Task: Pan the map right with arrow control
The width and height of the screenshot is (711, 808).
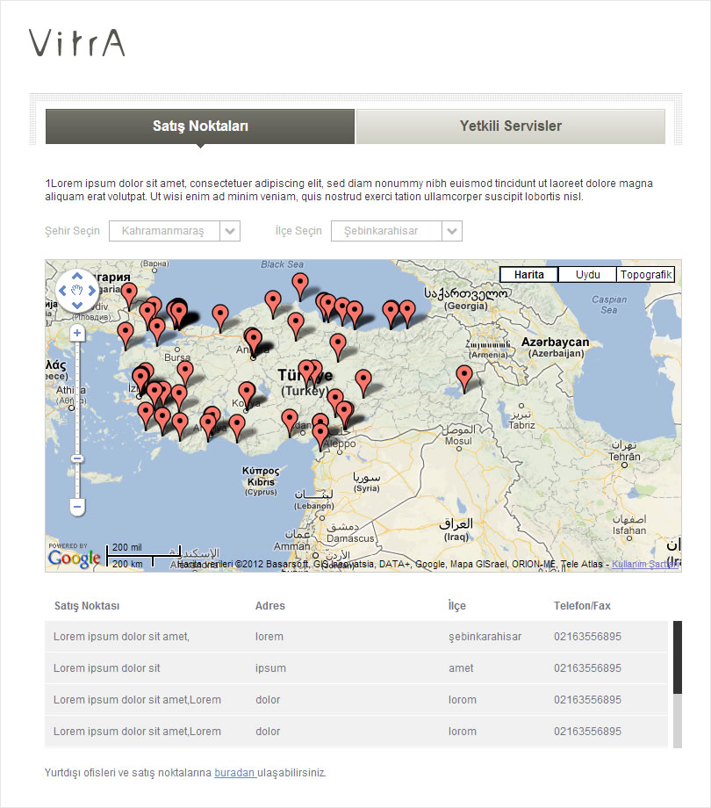Action: (x=91, y=290)
